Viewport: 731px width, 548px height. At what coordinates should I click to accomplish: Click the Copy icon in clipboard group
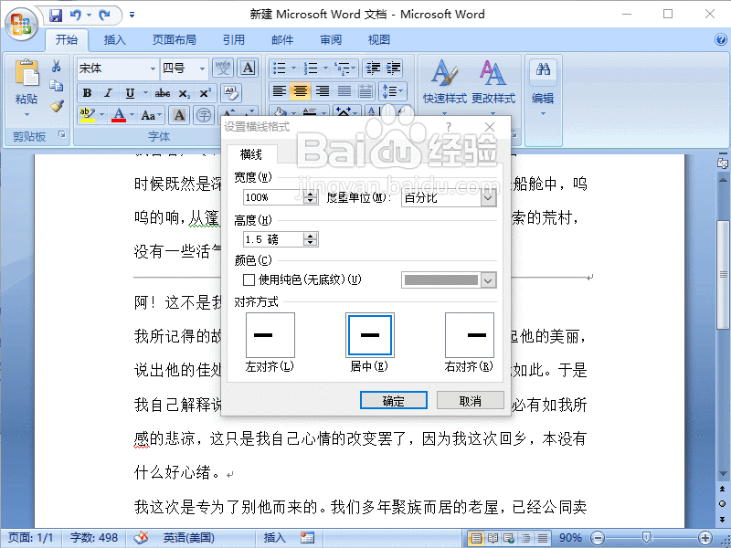pyautogui.click(x=57, y=85)
